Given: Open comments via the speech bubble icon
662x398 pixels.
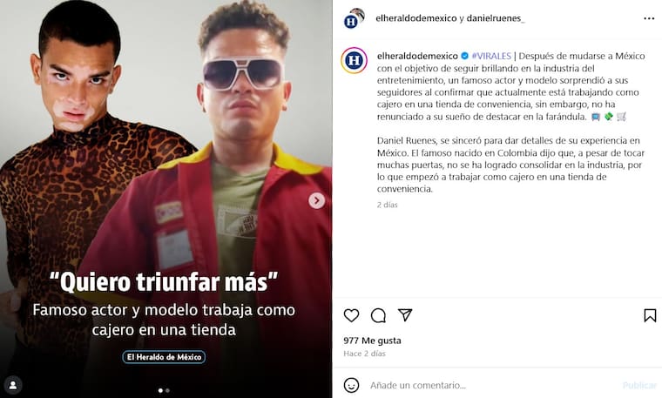Looking at the screenshot, I should [378, 315].
